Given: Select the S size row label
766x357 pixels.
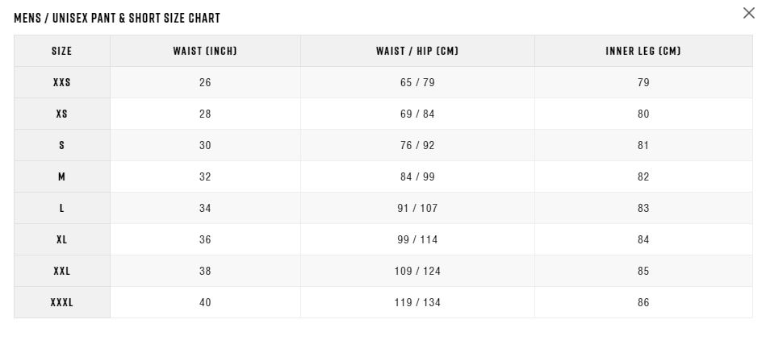Looking at the screenshot, I should (62, 145).
